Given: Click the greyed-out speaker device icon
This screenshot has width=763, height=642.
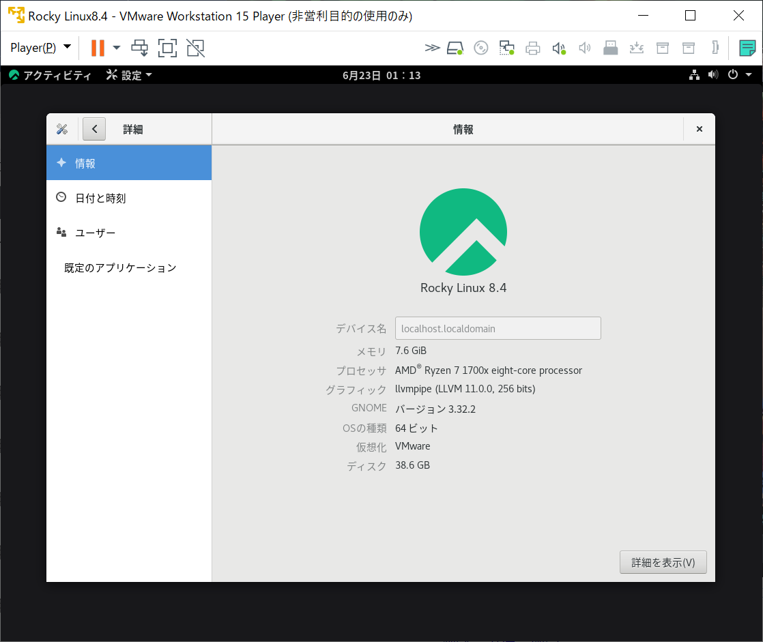Looking at the screenshot, I should 584,48.
